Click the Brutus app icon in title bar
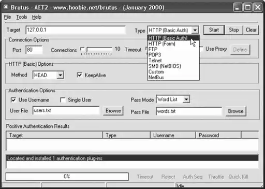The image size is (265, 189). [x=6, y=7]
